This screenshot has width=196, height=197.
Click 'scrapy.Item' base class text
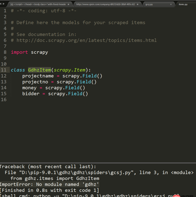[x=70, y=70]
